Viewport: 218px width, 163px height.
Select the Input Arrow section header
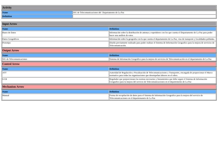click(x=109, y=24)
